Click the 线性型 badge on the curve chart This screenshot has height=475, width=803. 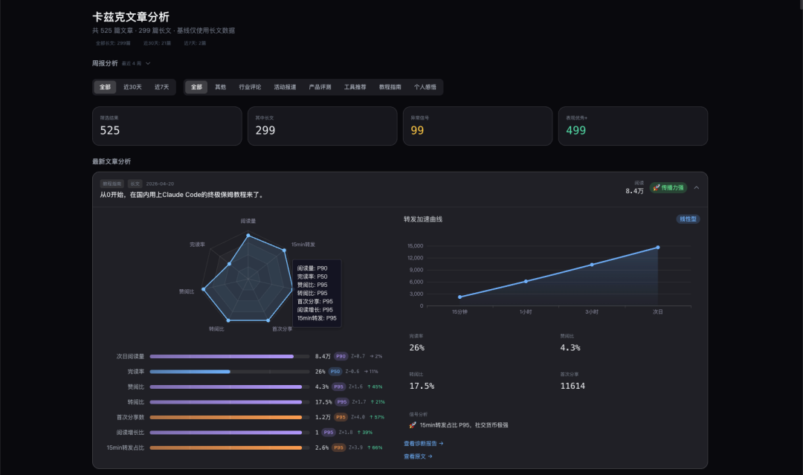coord(688,219)
